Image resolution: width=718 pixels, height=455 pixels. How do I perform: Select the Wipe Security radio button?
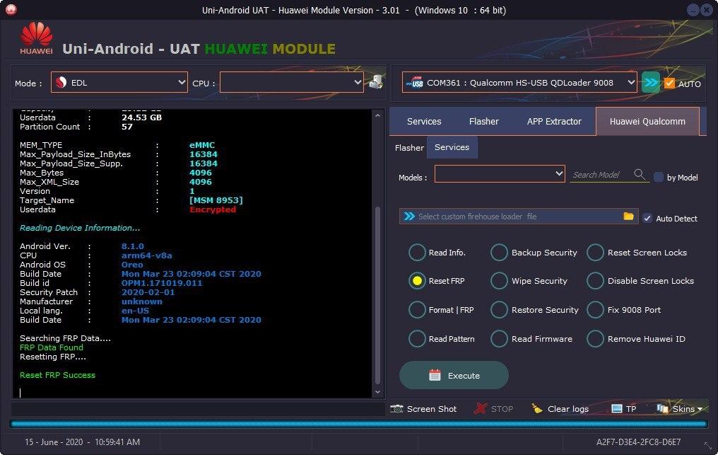click(499, 281)
